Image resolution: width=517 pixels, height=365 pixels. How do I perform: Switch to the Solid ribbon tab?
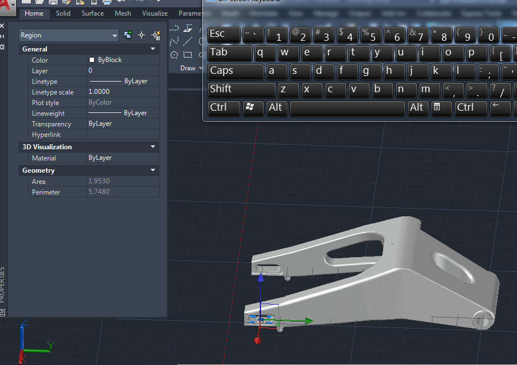pyautogui.click(x=63, y=13)
